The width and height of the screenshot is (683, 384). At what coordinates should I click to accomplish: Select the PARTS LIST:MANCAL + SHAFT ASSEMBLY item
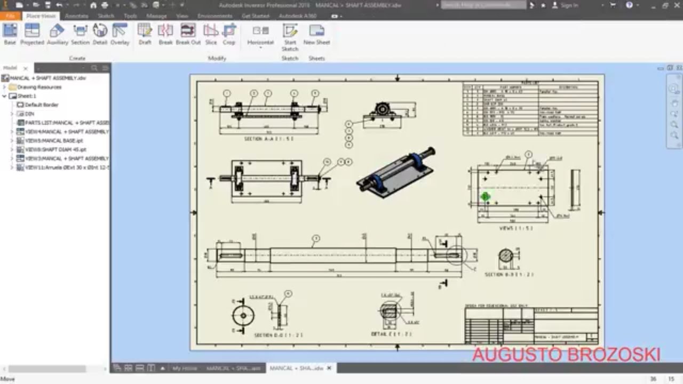click(x=63, y=123)
